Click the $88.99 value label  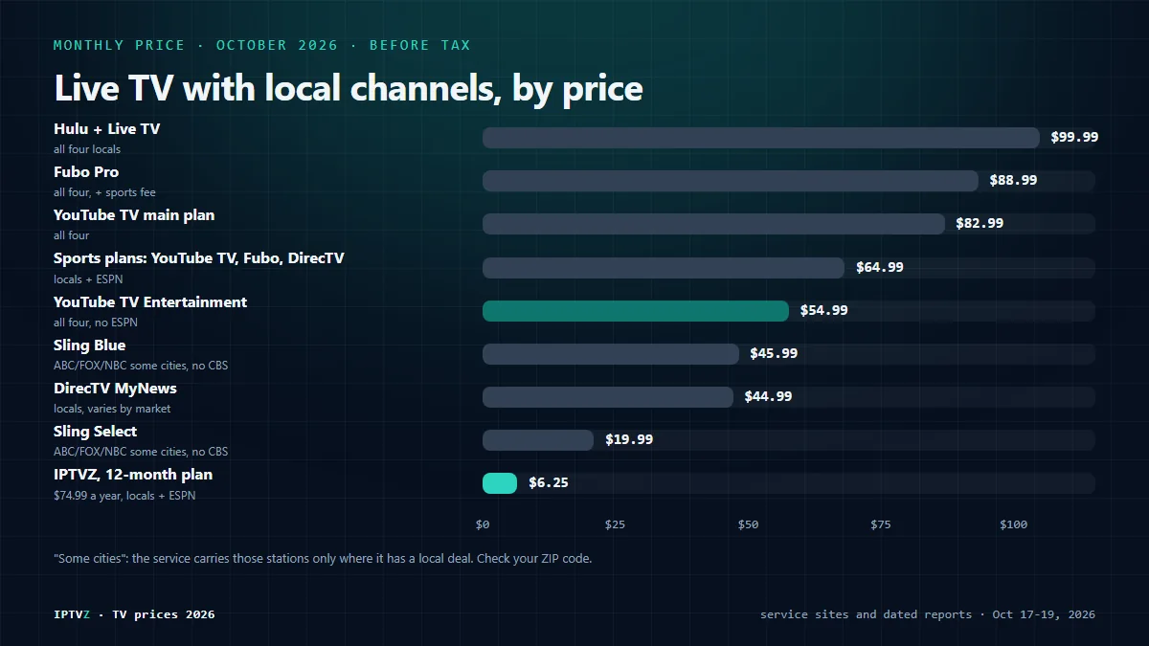pos(1013,180)
